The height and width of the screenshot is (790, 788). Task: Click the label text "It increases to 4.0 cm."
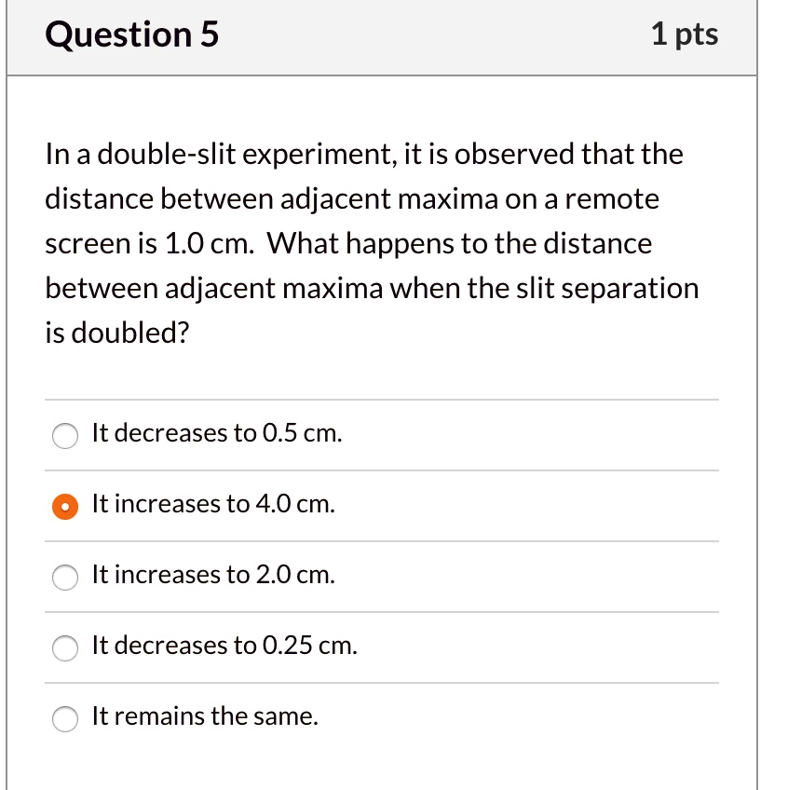tap(213, 504)
